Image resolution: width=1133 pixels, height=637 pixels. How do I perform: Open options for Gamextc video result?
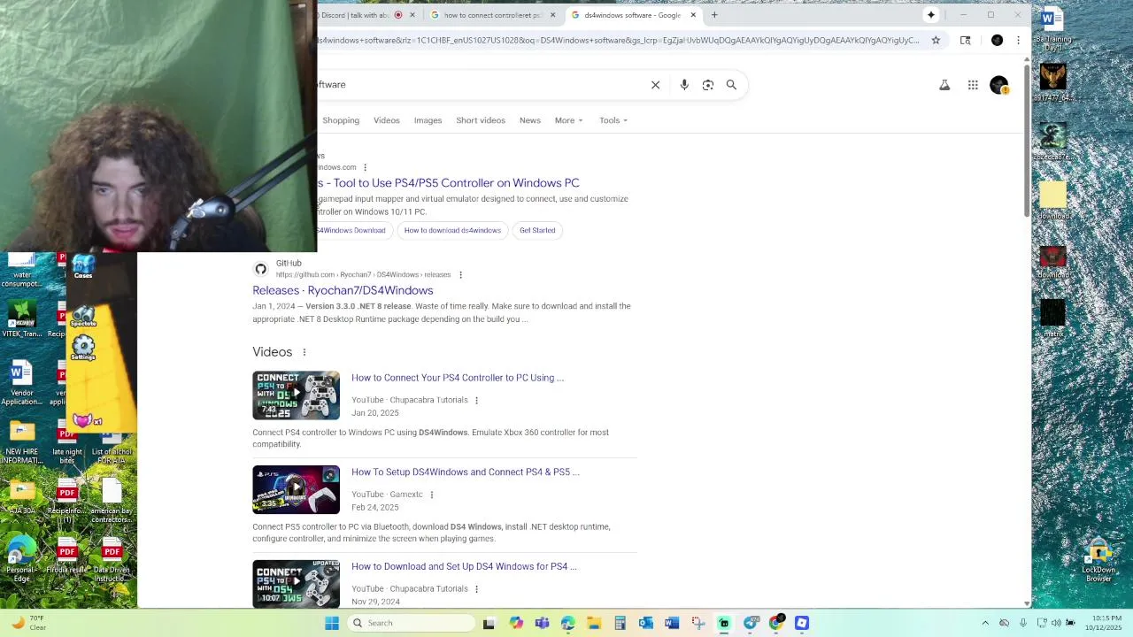[432, 495]
